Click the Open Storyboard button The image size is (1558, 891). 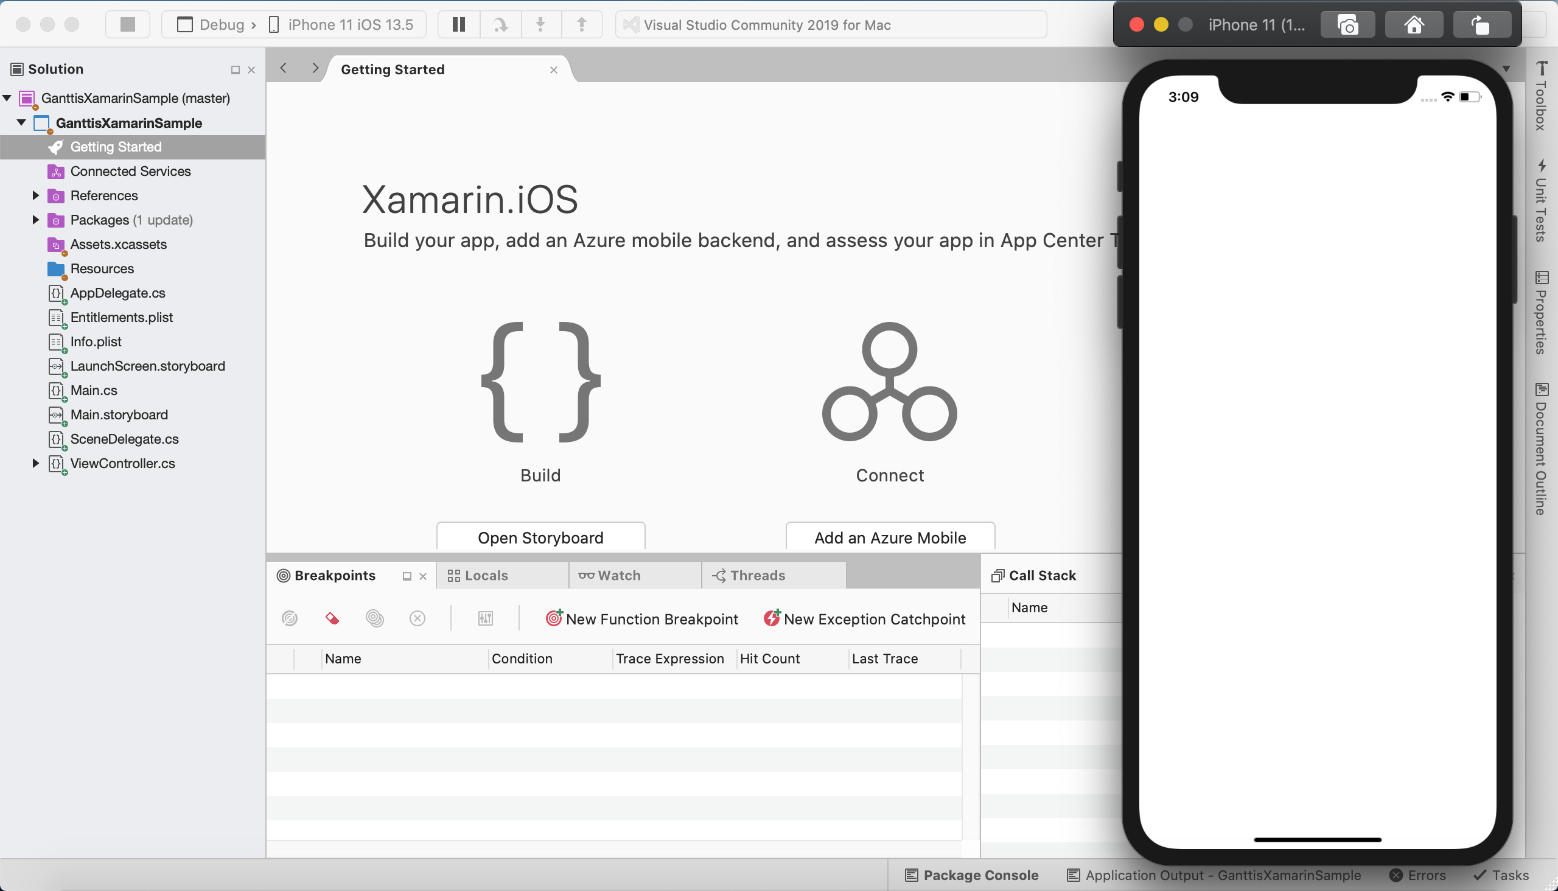tap(540, 537)
